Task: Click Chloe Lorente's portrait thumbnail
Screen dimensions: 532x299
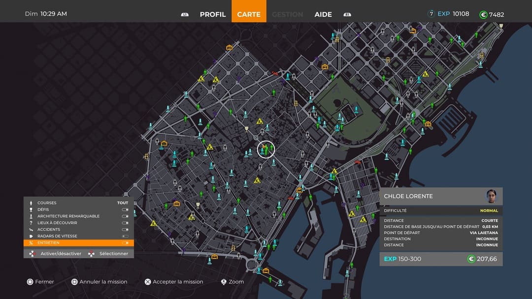Action: 491,196
